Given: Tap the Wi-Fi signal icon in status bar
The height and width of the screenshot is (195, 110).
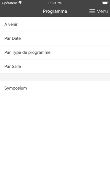Looking at the screenshot, I should (x=20, y=3).
